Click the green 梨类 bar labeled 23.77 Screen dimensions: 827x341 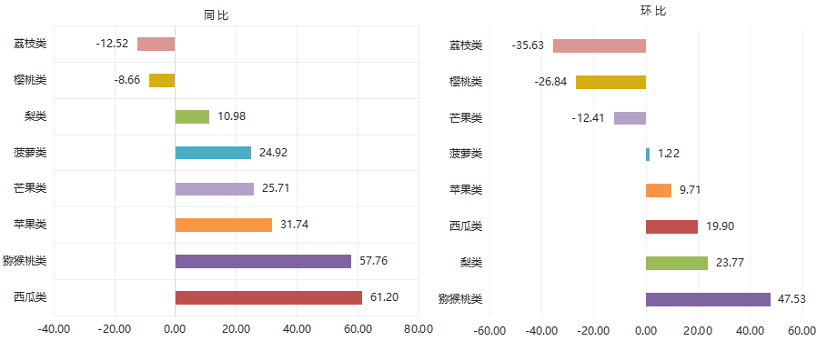point(677,263)
